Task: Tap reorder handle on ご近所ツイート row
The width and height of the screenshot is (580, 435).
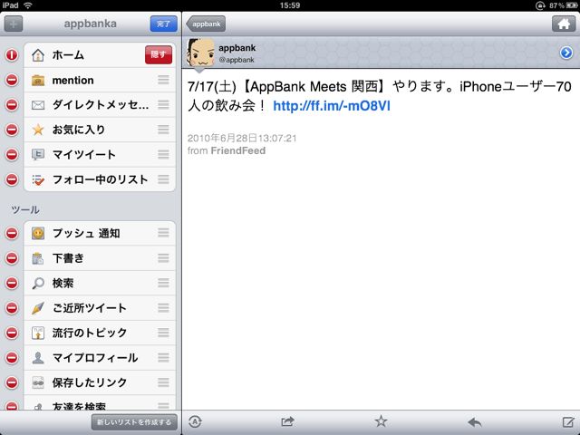Action: pos(163,308)
